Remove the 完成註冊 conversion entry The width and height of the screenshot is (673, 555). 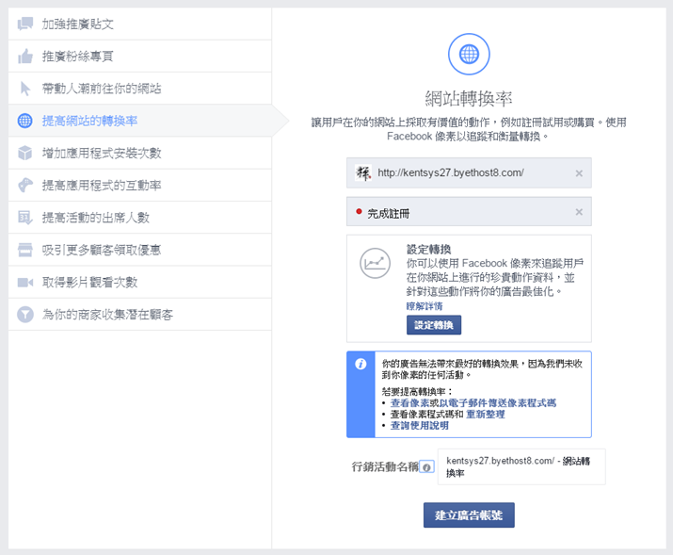point(579,212)
